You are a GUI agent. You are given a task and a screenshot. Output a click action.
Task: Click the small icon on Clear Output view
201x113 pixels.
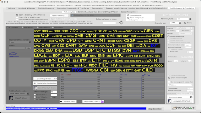(x=56, y=79)
